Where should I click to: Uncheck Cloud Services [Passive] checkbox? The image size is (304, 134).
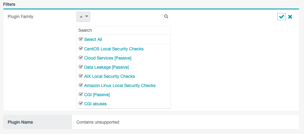[x=81, y=58]
